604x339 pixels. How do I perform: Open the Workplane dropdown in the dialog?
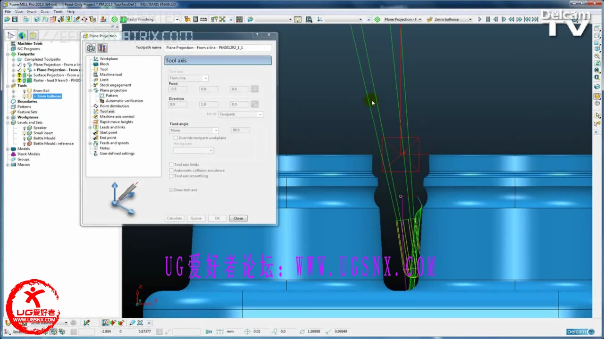(x=193, y=151)
